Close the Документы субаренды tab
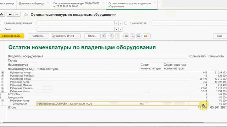Screen dimensions: 227x127 (x=48, y=2)
